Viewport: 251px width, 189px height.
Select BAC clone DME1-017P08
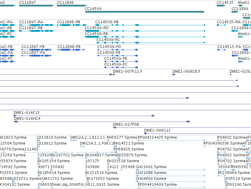point(182,127)
